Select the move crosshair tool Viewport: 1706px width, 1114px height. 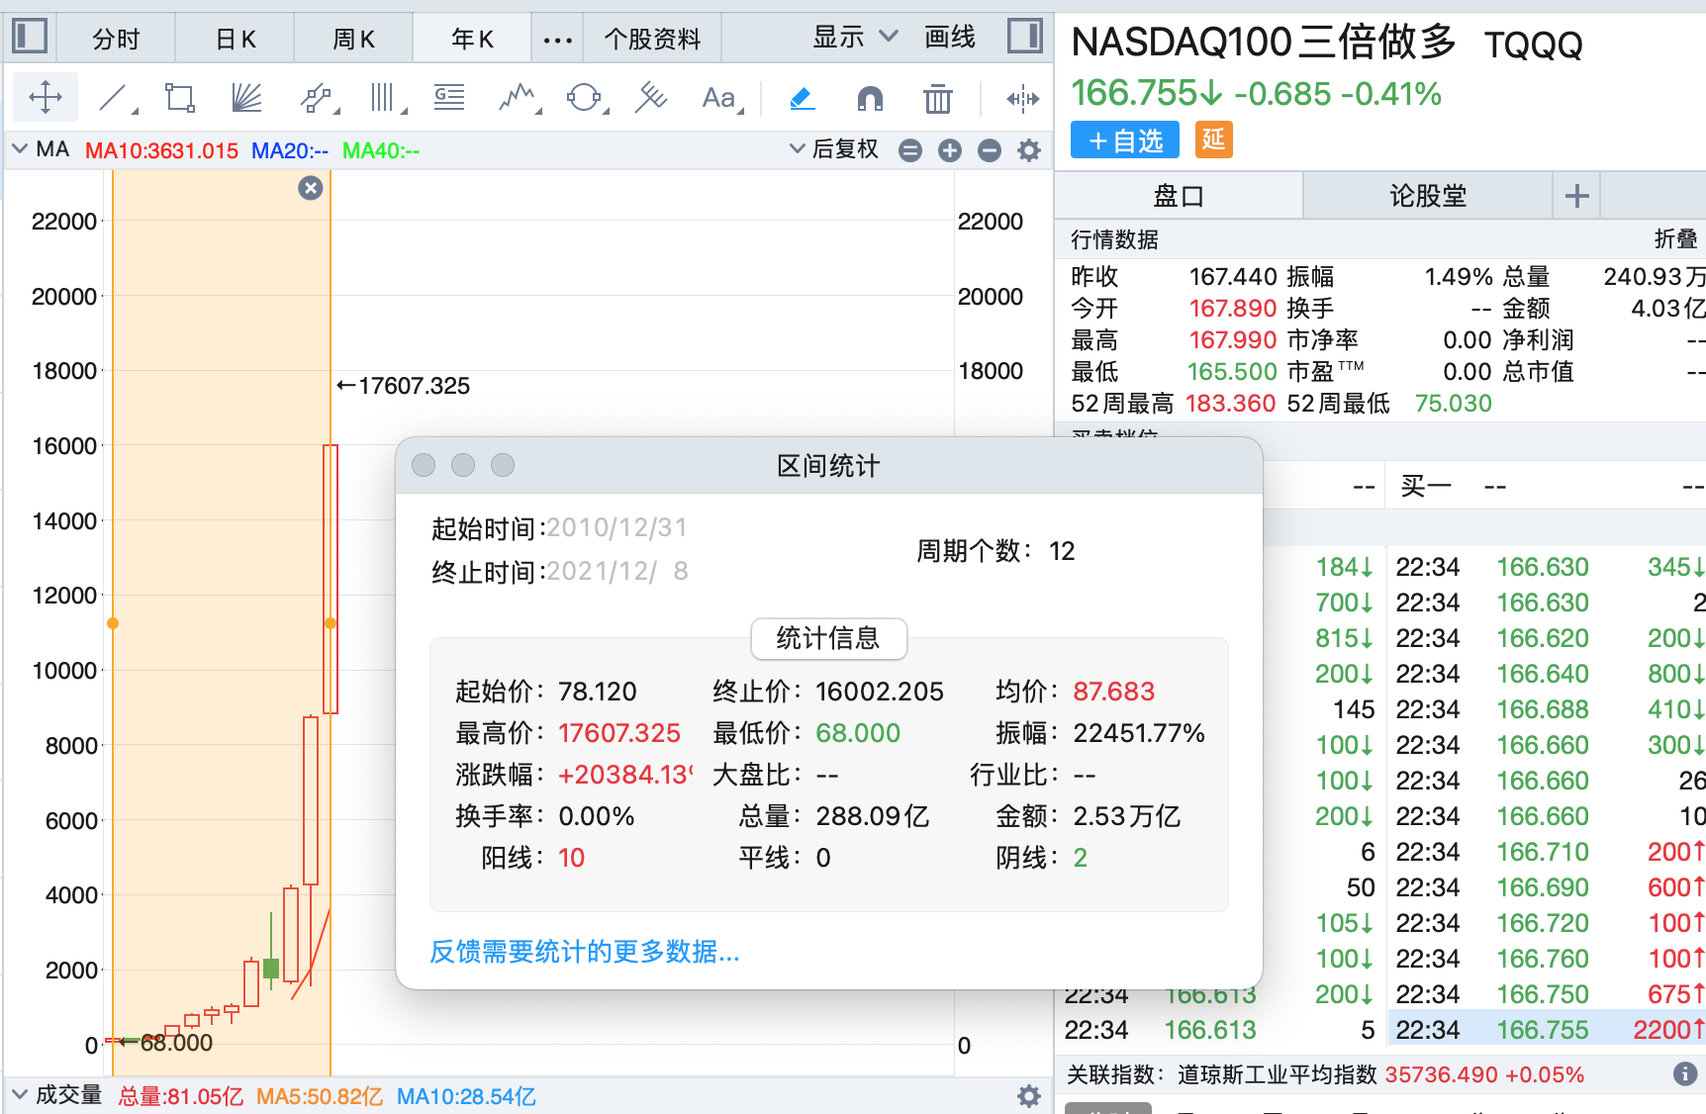click(46, 98)
